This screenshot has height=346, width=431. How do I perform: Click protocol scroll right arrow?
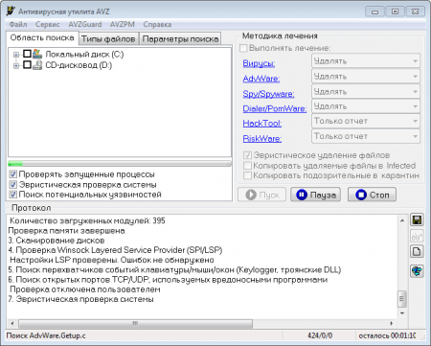tap(392, 323)
